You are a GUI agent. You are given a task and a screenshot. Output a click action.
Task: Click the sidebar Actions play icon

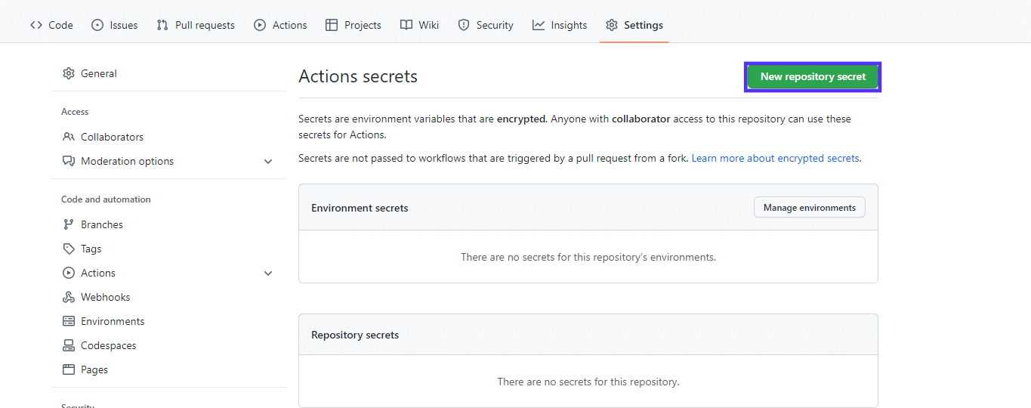click(x=69, y=273)
